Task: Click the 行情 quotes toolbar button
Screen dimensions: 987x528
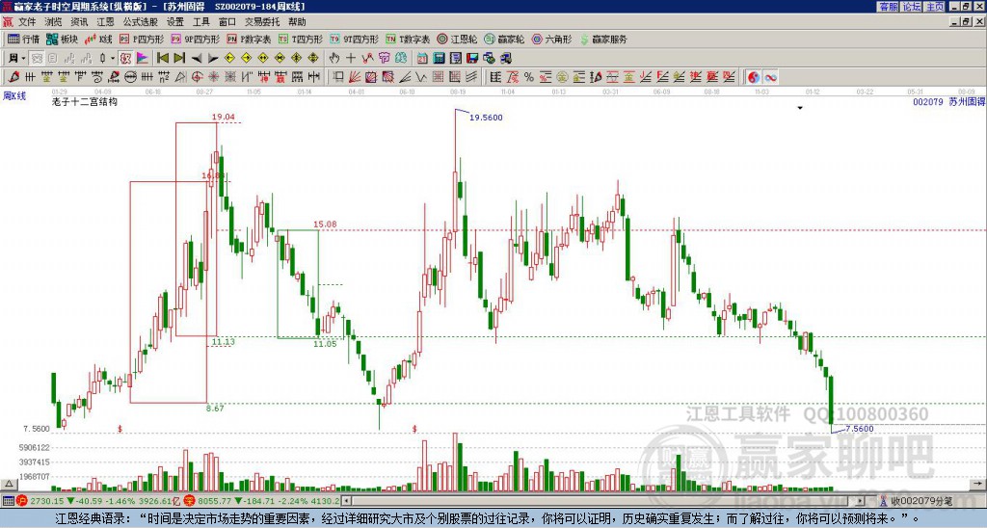Action: pos(24,39)
